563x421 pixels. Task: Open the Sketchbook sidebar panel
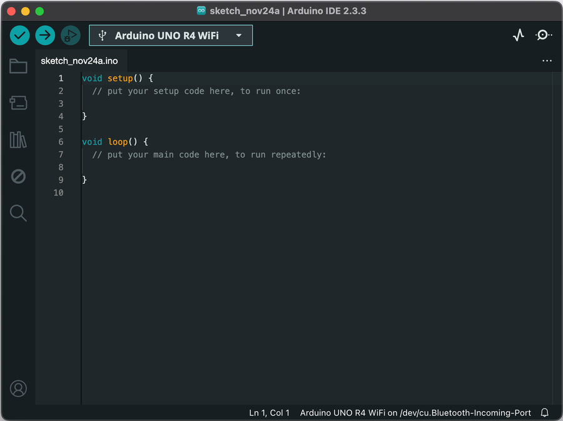click(x=18, y=66)
